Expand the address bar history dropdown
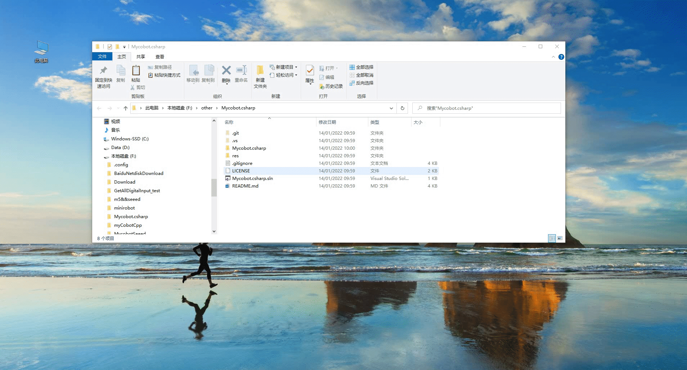The width and height of the screenshot is (687, 370). click(391, 108)
